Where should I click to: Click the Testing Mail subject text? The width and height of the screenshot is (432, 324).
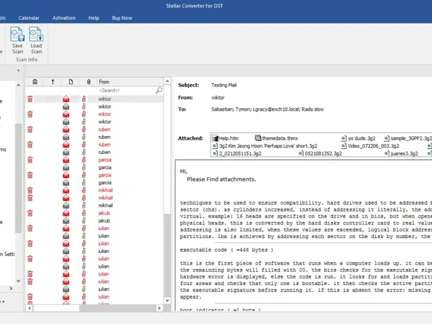pos(224,85)
